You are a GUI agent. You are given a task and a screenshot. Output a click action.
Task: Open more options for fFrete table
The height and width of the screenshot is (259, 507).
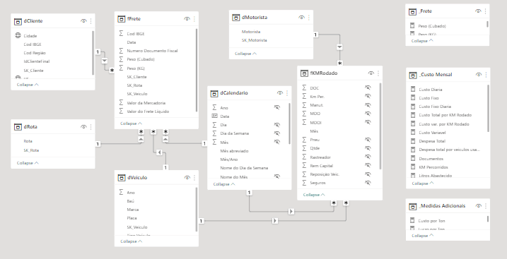[194, 19]
